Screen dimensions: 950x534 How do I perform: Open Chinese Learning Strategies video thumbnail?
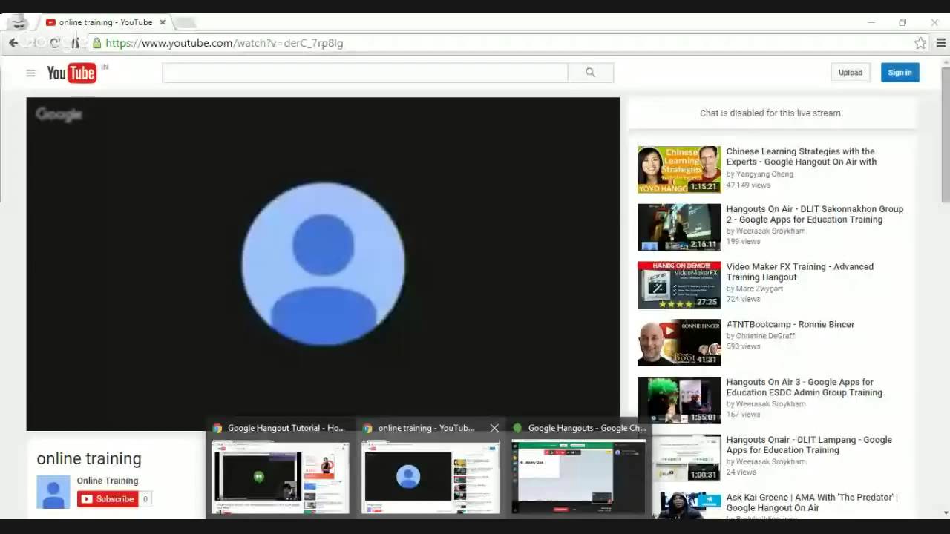(x=679, y=170)
